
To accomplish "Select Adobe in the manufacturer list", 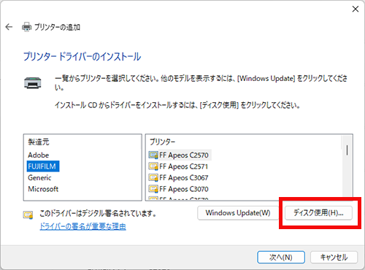I will [39, 155].
